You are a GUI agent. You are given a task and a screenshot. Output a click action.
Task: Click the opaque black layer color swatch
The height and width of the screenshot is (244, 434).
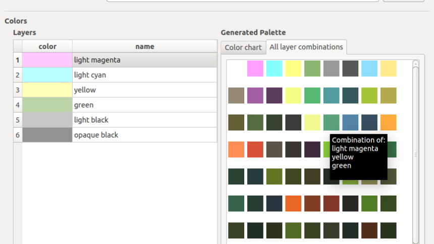tap(47, 135)
